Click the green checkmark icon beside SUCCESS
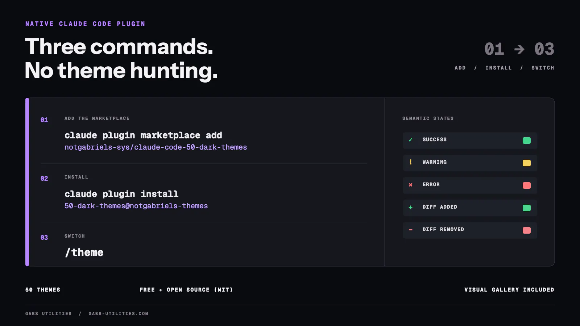The height and width of the screenshot is (326, 580). click(x=411, y=140)
